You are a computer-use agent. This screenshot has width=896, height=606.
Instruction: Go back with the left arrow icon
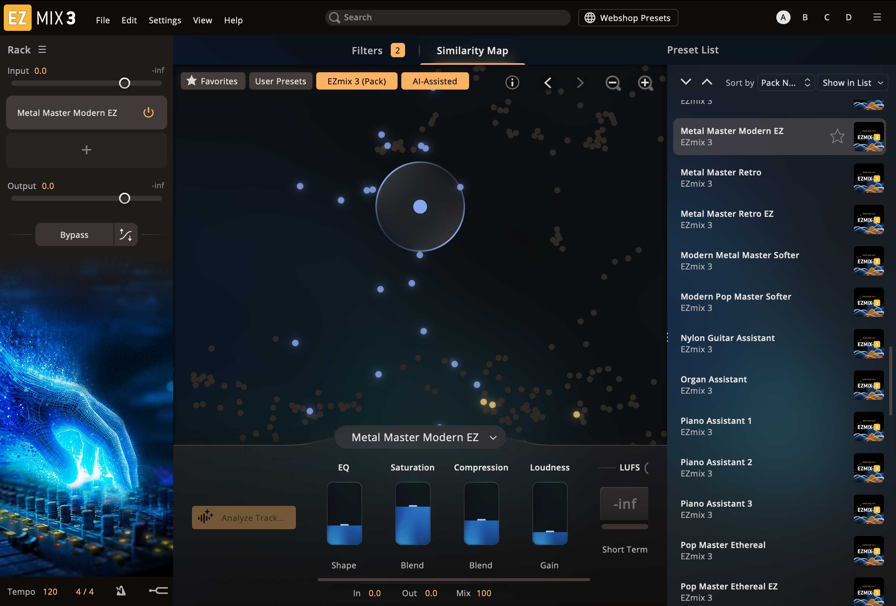pos(547,82)
